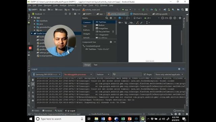This screenshot has height=122, width=216.
Task: Click red screen-record stop square
Action: coord(30,48)
